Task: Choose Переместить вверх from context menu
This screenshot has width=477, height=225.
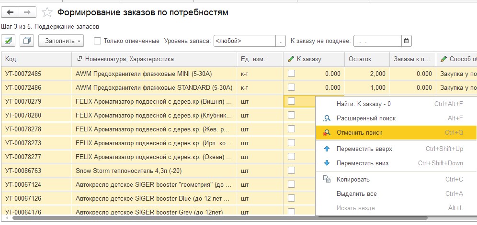Action: pos(364,149)
